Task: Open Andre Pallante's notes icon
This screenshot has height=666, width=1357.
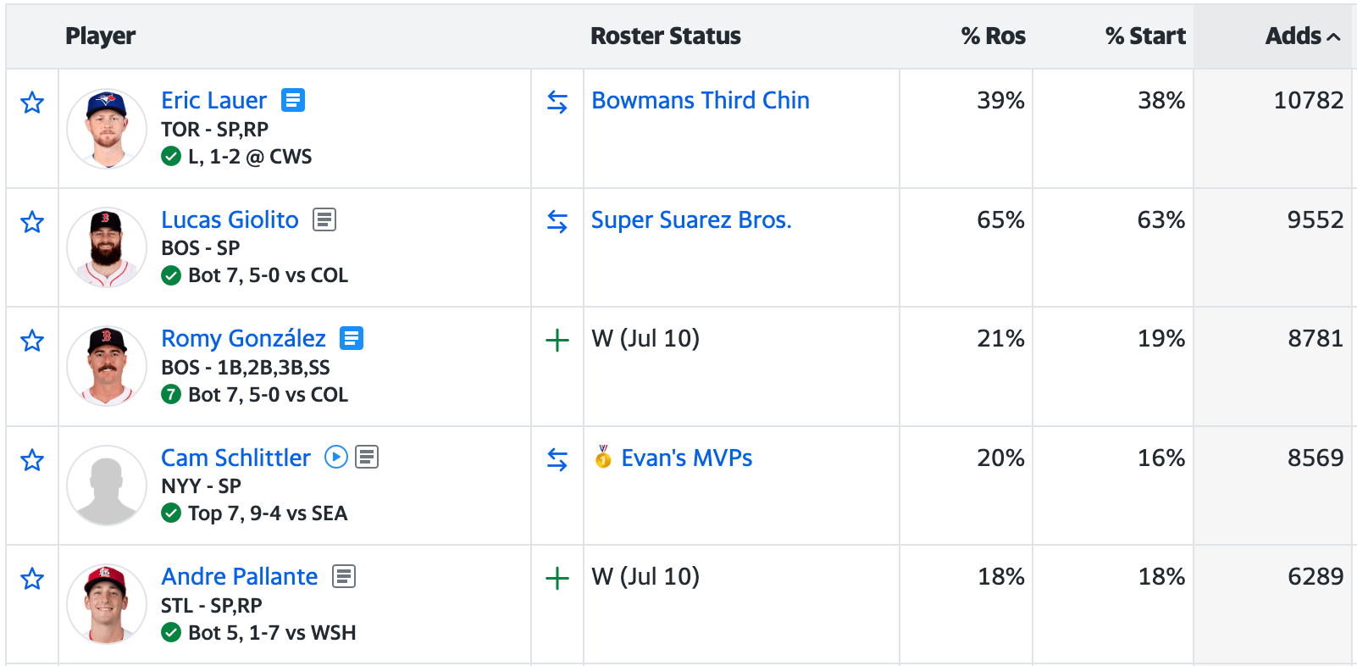Action: tap(344, 576)
